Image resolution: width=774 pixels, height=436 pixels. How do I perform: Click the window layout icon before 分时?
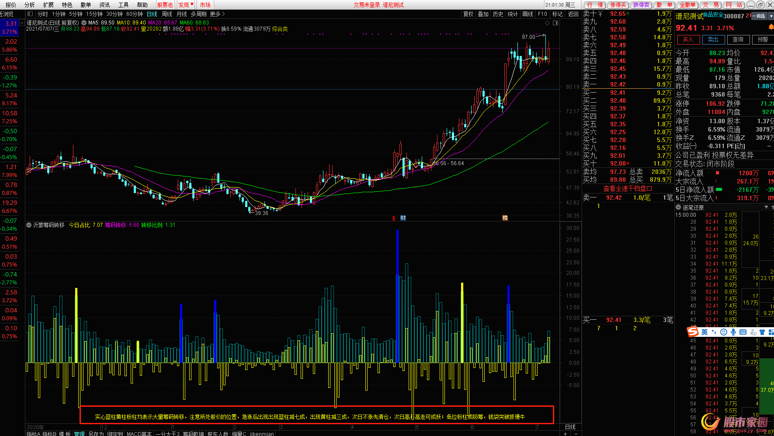[30, 14]
